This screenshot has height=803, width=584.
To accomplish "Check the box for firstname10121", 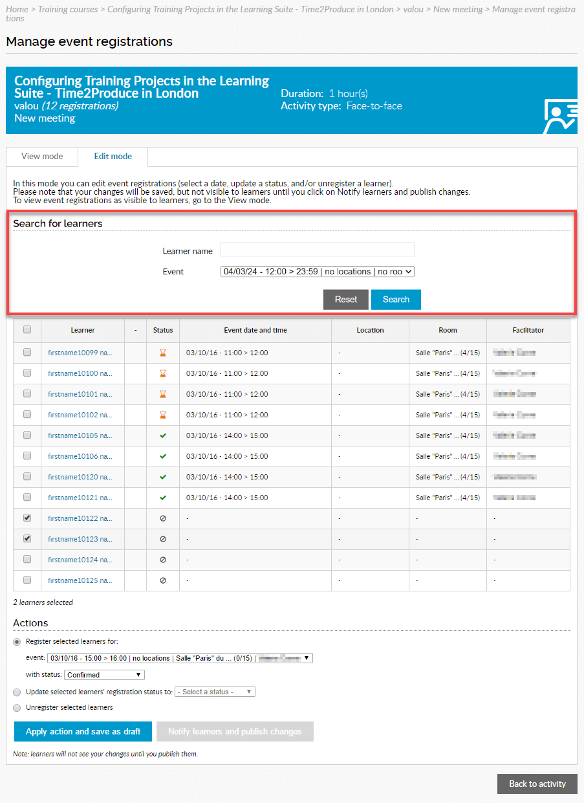I will coord(27,498).
